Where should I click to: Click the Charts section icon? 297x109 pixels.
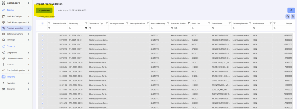[x=3, y=46]
